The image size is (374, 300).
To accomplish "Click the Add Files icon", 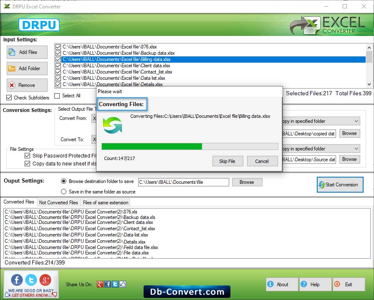I will point(12,52).
